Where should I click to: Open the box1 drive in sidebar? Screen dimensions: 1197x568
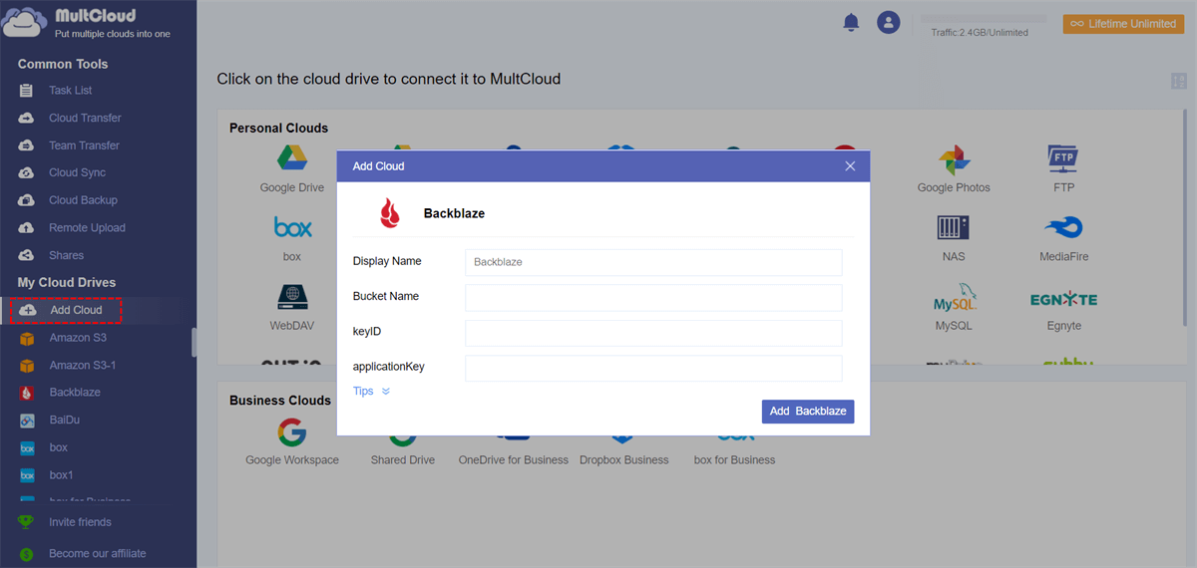pos(61,475)
